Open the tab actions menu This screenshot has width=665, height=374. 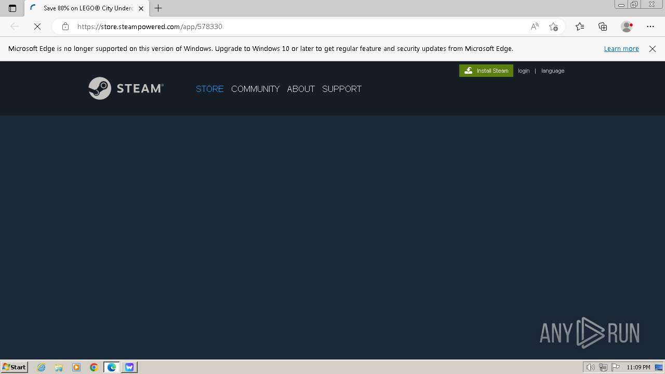click(x=12, y=8)
